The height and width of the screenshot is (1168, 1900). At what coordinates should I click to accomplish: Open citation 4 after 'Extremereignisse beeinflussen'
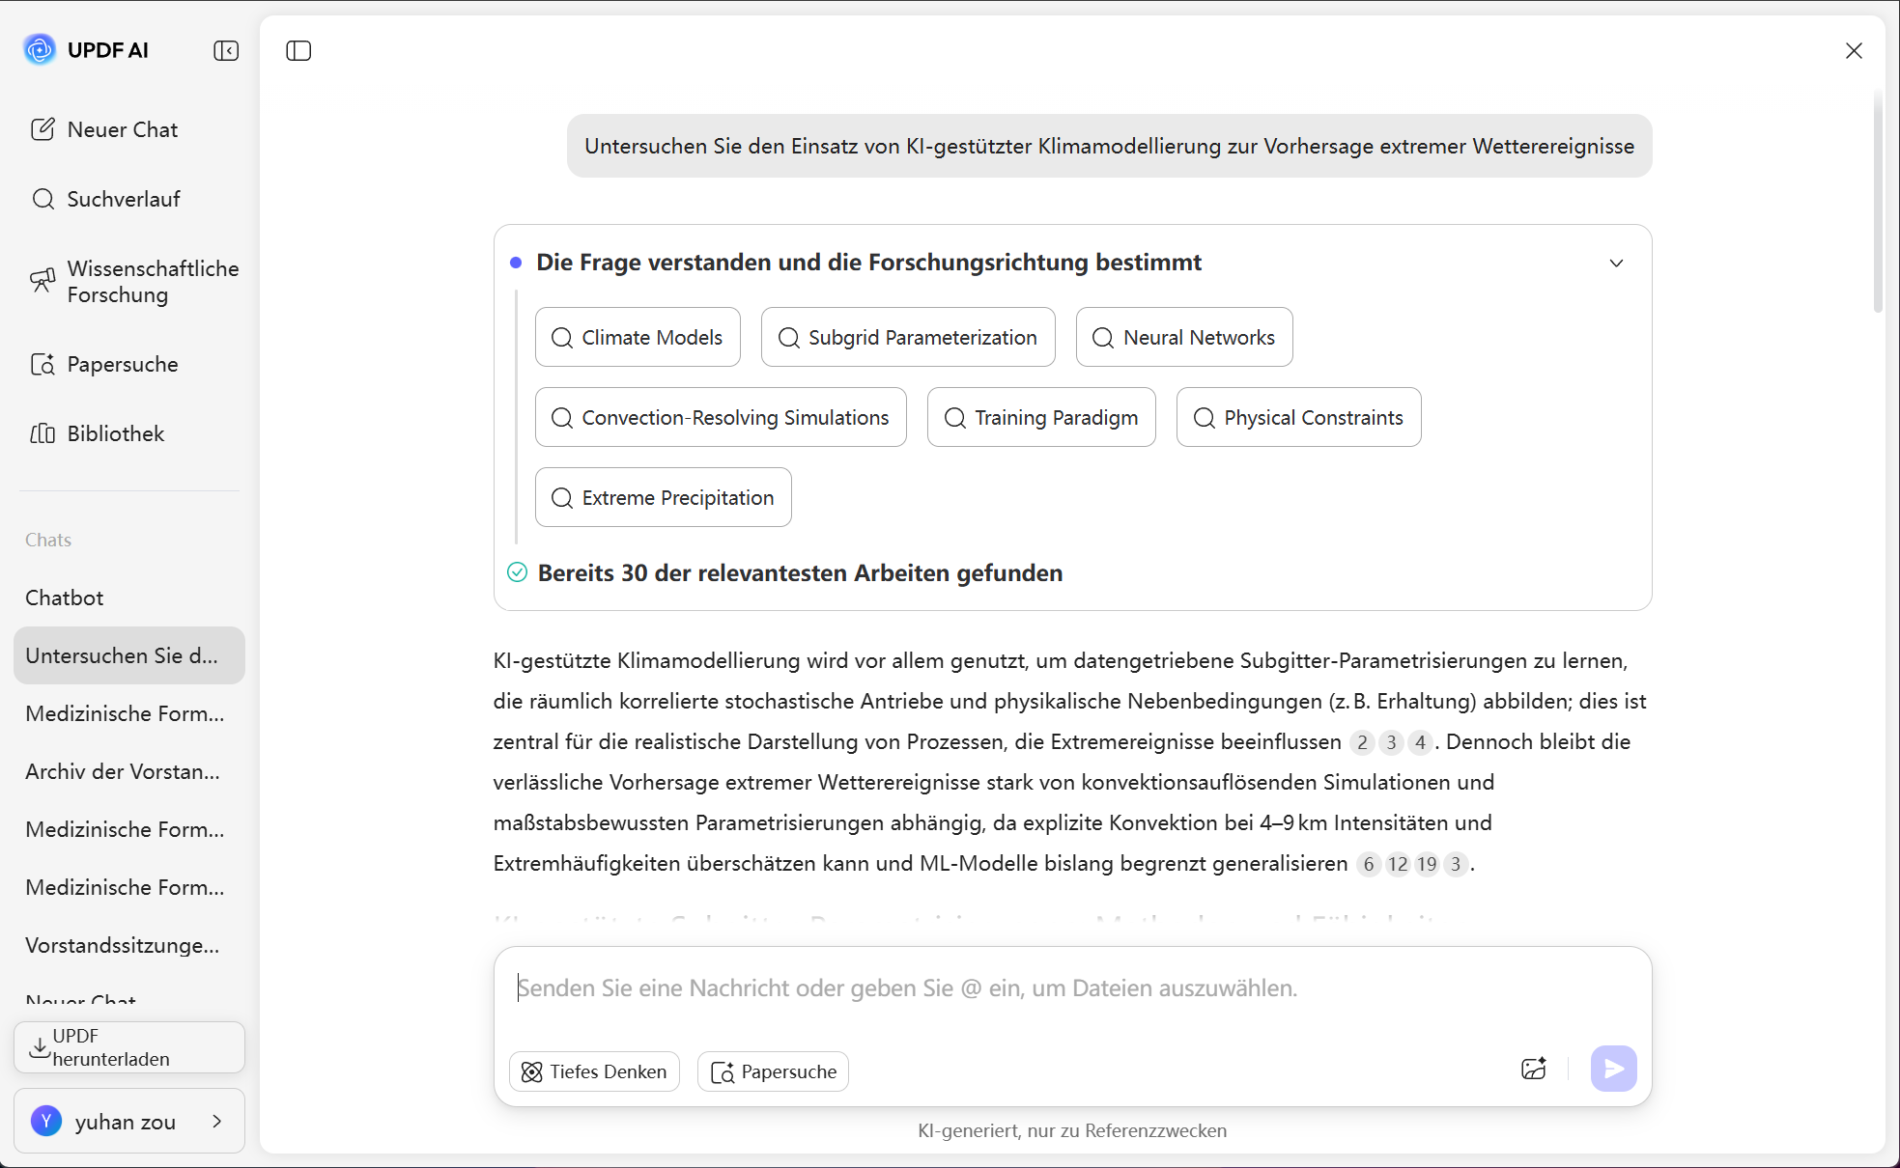point(1420,742)
